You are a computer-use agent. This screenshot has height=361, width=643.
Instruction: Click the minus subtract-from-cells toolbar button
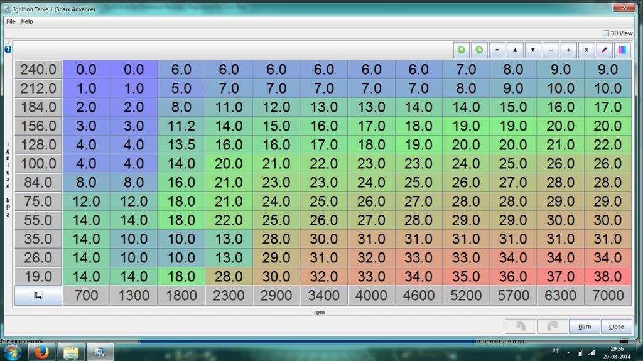[551, 50]
